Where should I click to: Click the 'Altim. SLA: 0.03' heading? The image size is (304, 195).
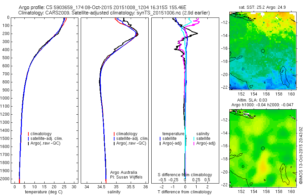pos(252,100)
